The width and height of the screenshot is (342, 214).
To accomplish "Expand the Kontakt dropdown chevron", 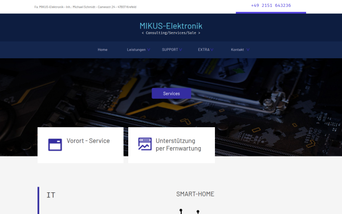I will [x=248, y=50].
